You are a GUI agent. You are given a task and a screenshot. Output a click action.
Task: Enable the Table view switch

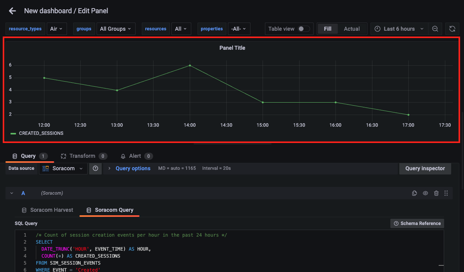tap(303, 29)
